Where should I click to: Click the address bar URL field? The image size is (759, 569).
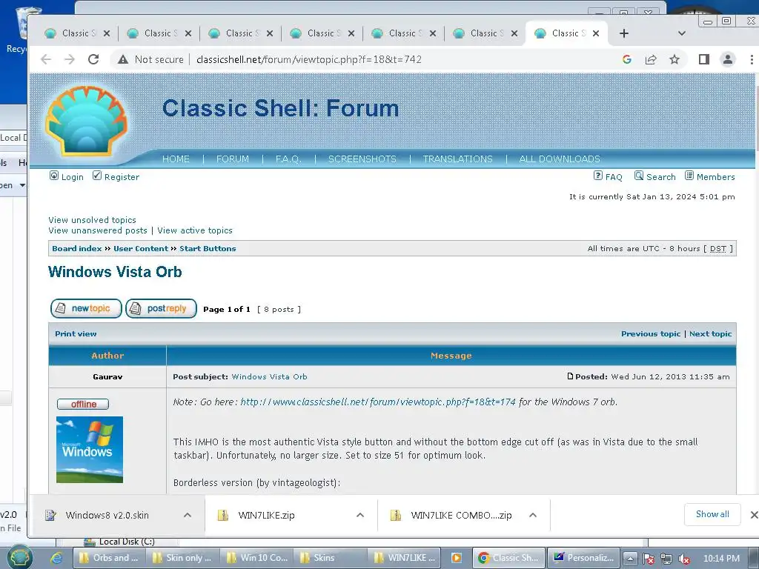coord(309,59)
